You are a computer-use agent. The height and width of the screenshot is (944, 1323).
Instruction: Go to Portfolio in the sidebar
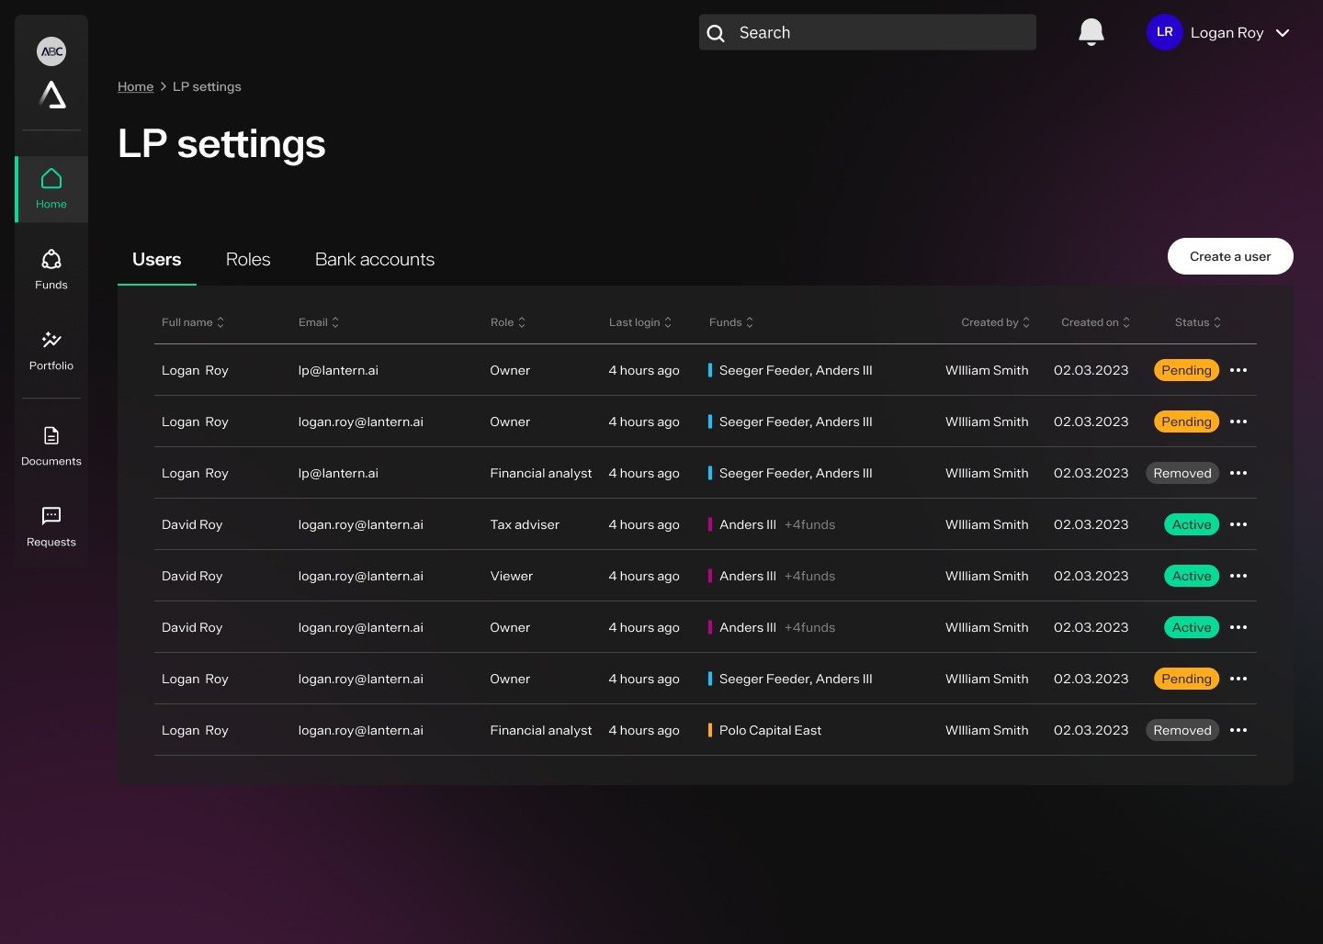(x=51, y=350)
